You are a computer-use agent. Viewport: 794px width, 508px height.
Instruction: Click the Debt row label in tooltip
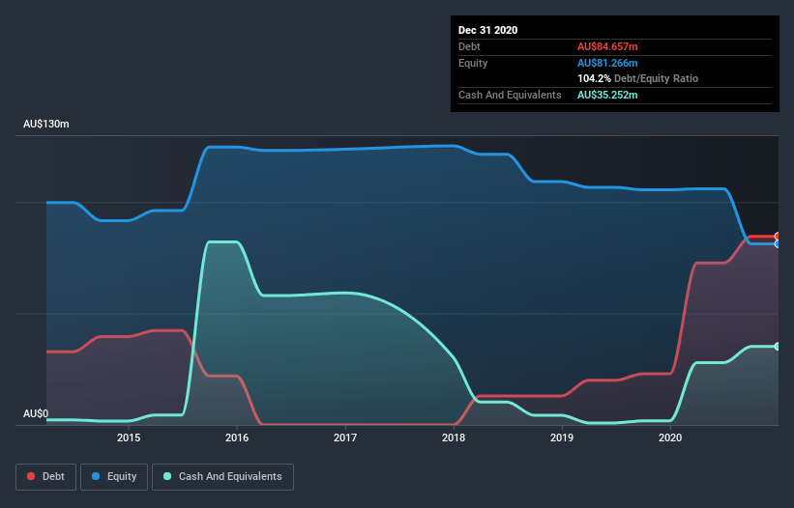(x=469, y=46)
